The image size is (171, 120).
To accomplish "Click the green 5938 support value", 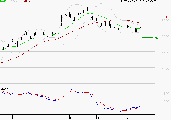I will [158, 38].
